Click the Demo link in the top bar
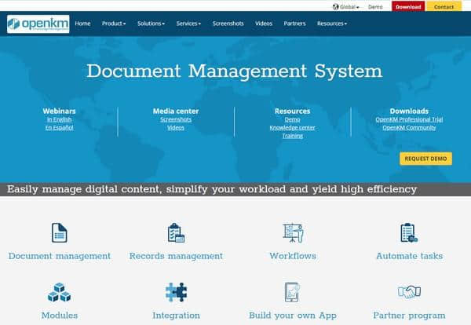 point(375,7)
